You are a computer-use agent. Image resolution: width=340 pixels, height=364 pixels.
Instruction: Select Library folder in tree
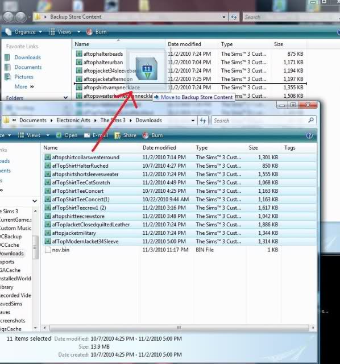pos(6,287)
